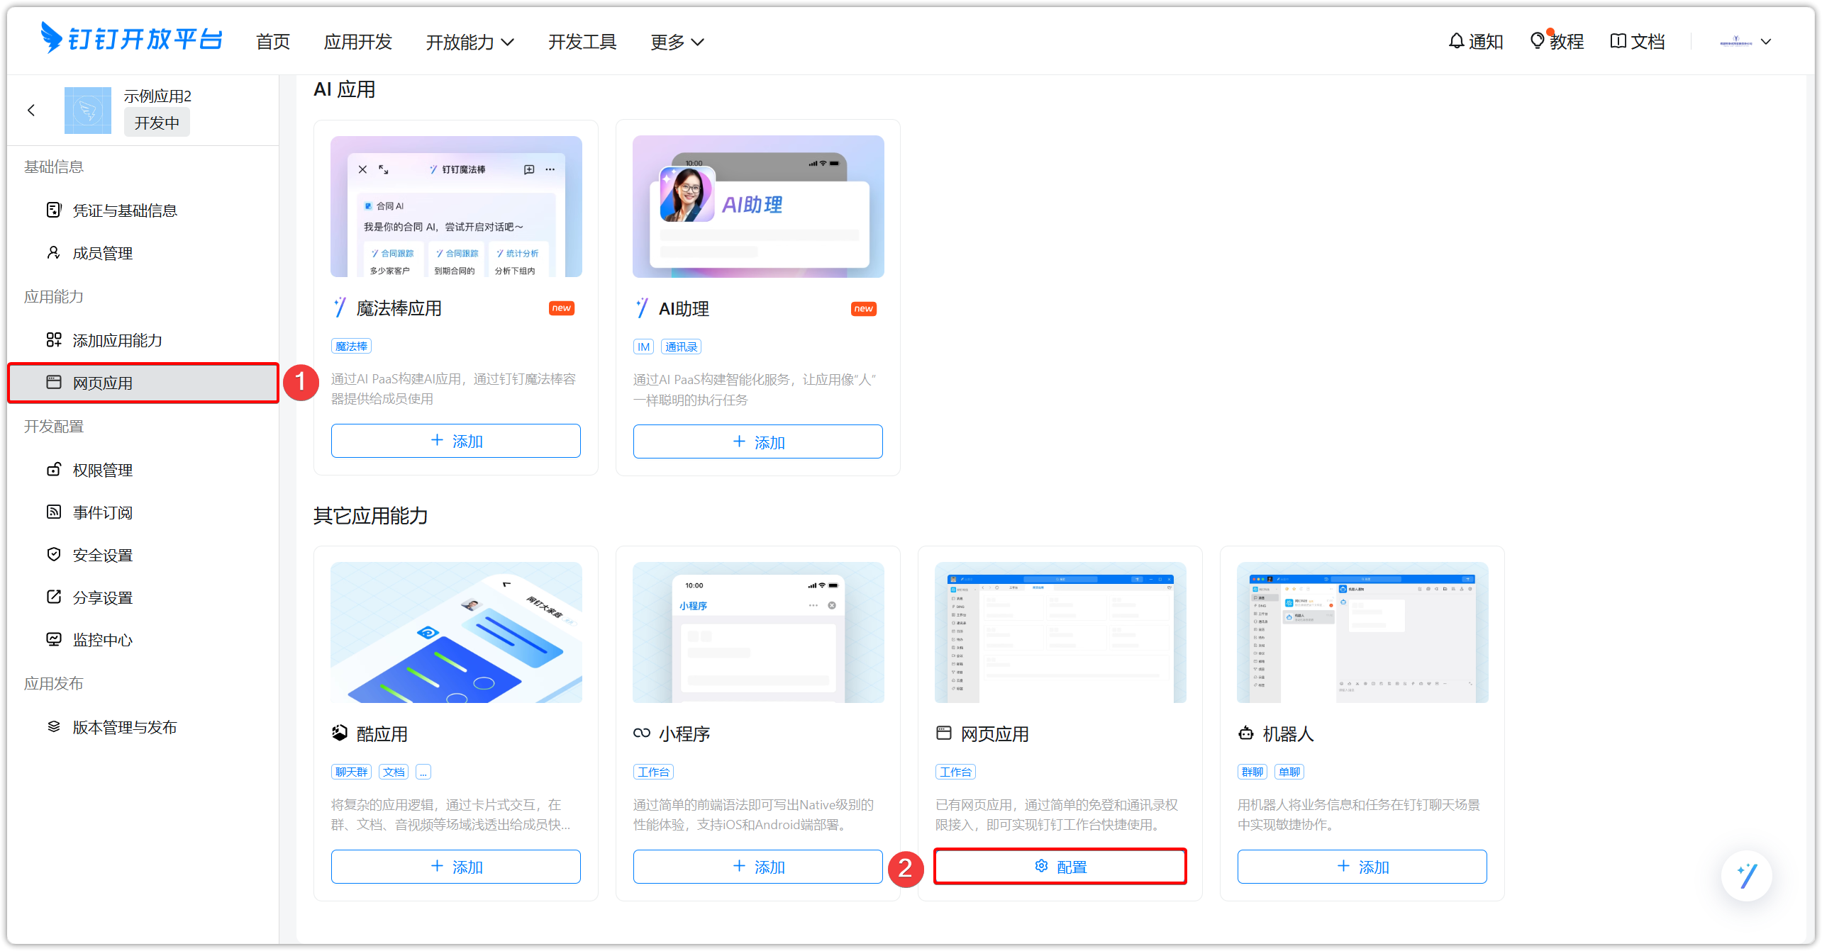
Task: Click the magic wand icon beside 魔法棒应用
Action: click(340, 308)
